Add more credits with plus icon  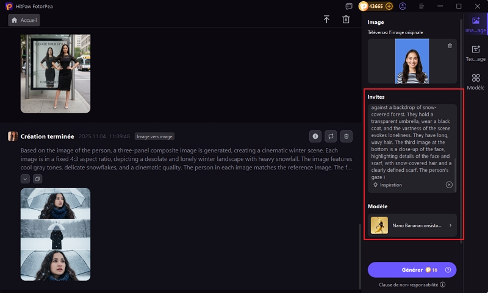pyautogui.click(x=389, y=6)
